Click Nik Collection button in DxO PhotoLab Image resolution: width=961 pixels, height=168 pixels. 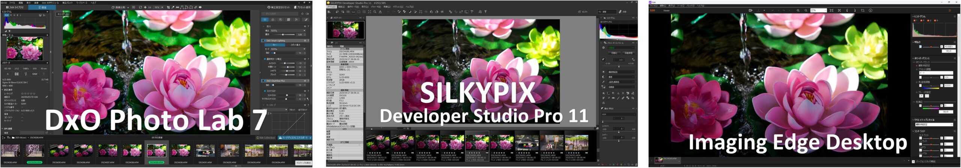click(265, 138)
